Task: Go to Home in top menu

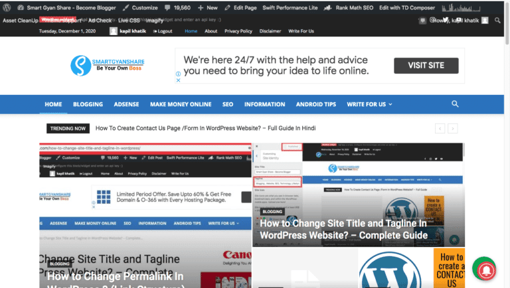Action: tap(191, 31)
